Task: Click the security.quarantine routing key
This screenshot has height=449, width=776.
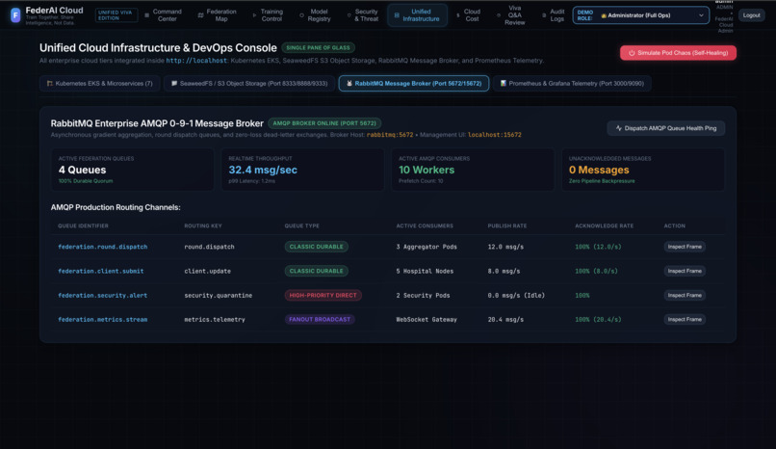Action: pyautogui.click(x=219, y=295)
